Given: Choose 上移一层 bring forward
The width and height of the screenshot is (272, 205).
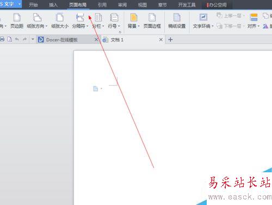Looking at the screenshot, I should [231, 16].
